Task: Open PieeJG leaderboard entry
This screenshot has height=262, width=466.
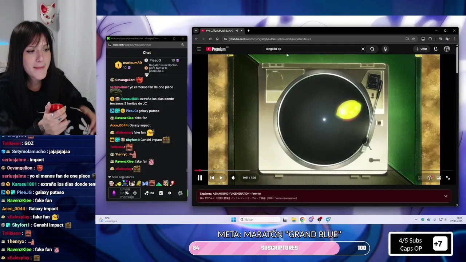Action: [x=162, y=60]
